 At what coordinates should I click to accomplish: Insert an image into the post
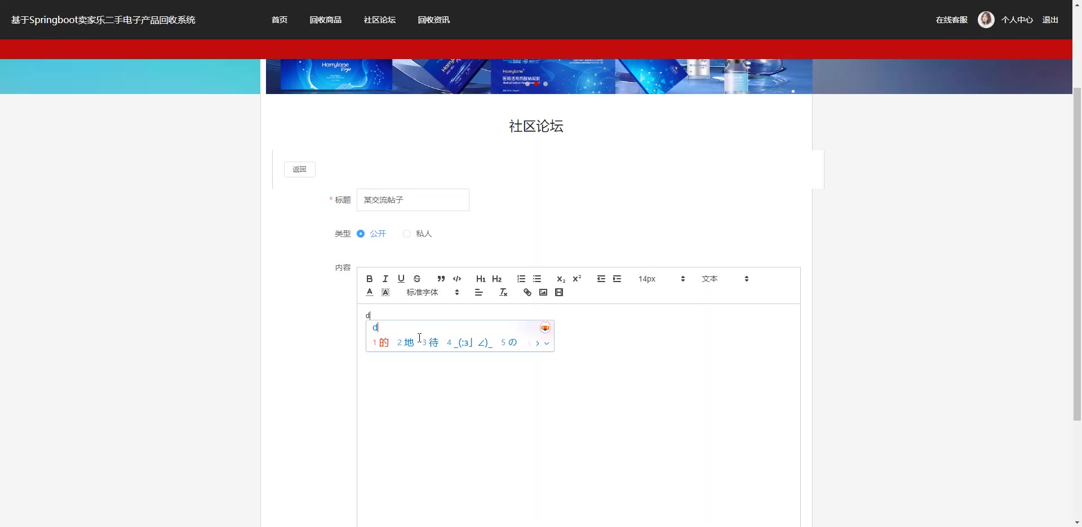[x=543, y=292]
